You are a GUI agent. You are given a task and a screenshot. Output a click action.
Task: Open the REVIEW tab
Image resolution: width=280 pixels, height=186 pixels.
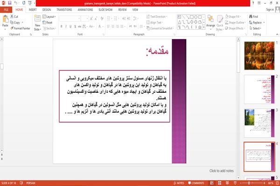[122, 10]
